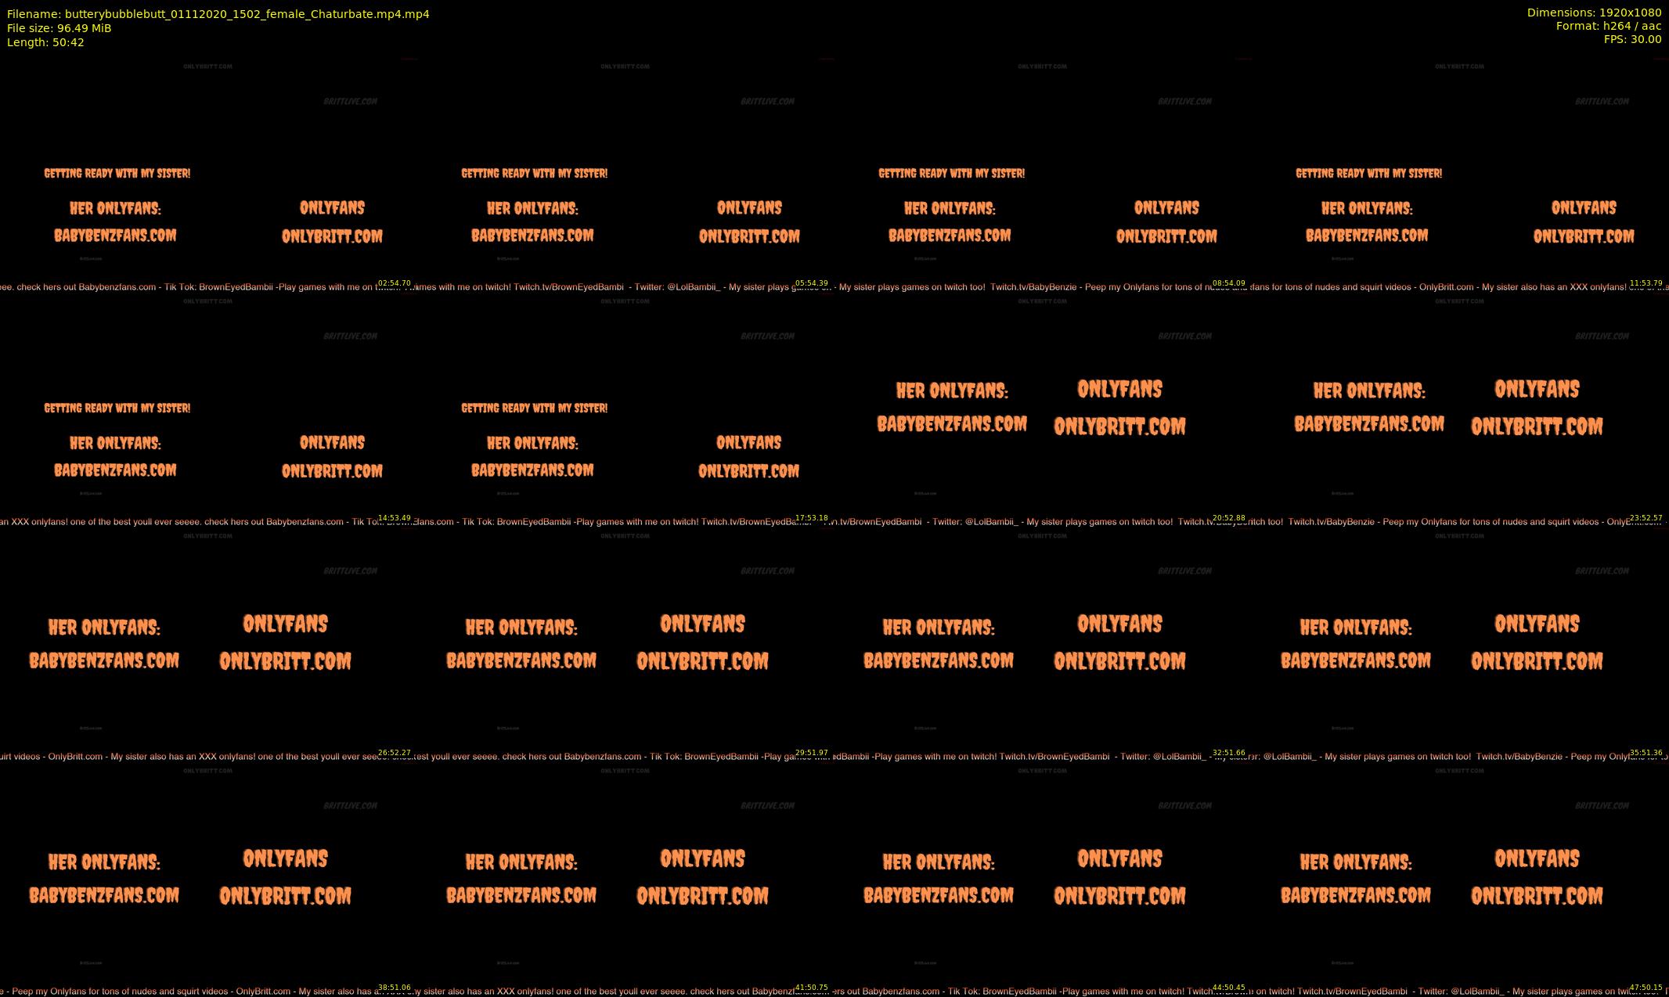This screenshot has height=997, width=1669.
Task: Open the frame marked 17:53.18
Action: [x=625, y=409]
